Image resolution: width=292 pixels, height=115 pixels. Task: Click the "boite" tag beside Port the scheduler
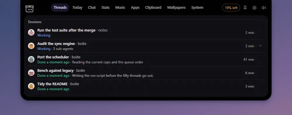coord(76,57)
